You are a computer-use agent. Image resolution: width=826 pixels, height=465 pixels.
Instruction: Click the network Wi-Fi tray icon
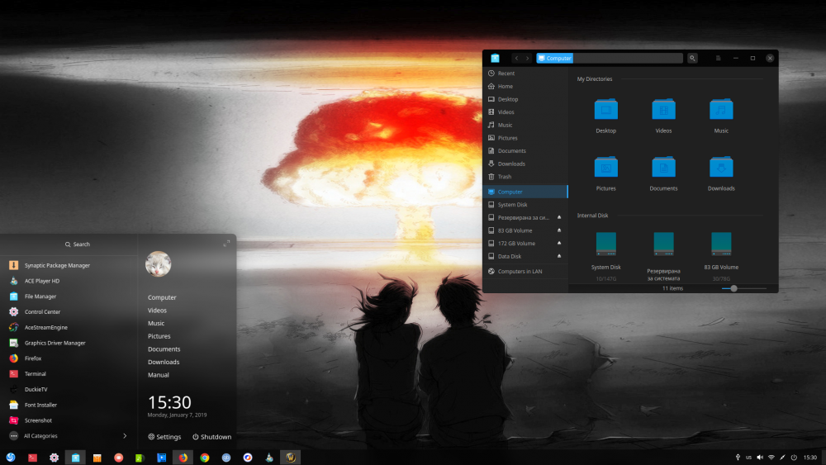pos(771,457)
